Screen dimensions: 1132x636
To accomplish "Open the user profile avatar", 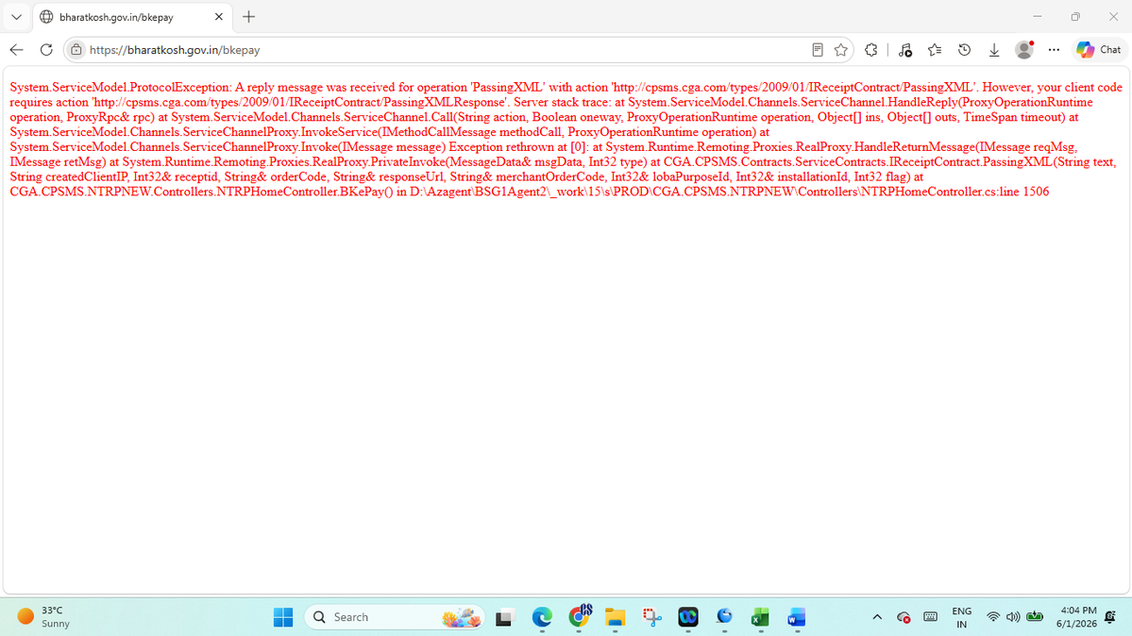I will (1023, 50).
